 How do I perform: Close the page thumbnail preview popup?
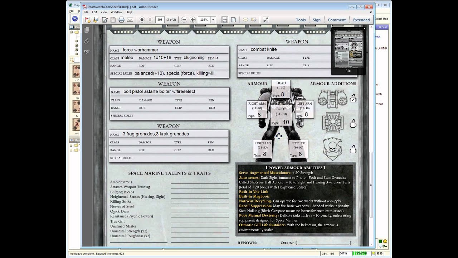(x=365, y=29)
